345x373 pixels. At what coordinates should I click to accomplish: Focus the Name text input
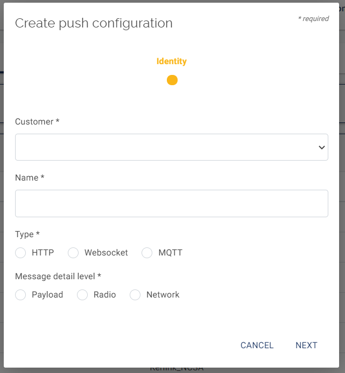171,203
